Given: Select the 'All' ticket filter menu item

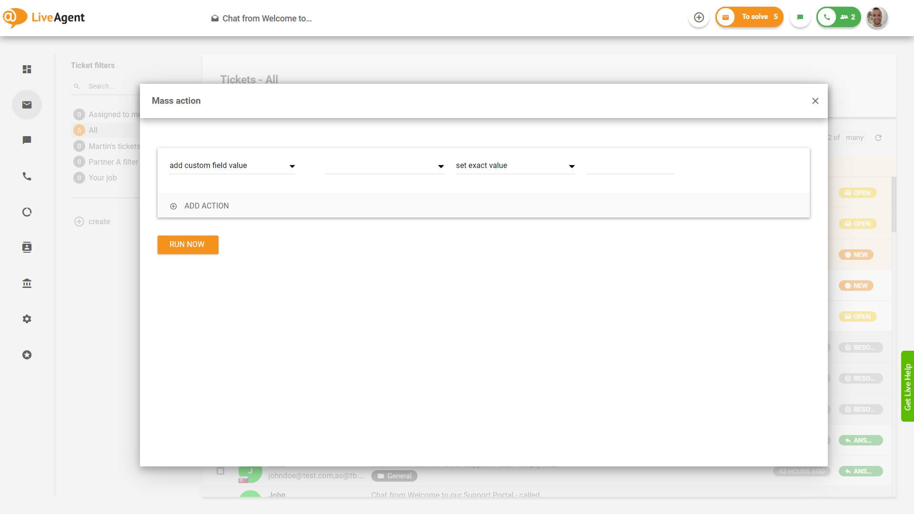Looking at the screenshot, I should (x=92, y=130).
